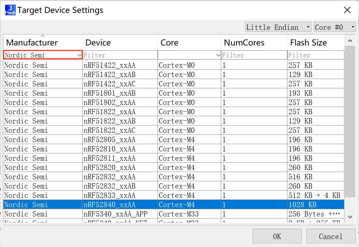Screen dimensions: 359x247
Task: Open the Little Endian dropdown
Action: click(x=278, y=27)
